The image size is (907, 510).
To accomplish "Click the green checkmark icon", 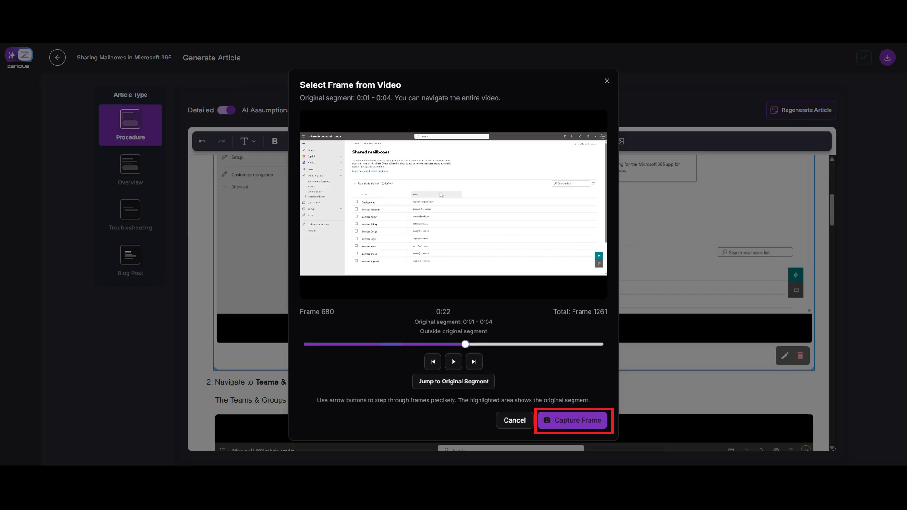I will coord(864,58).
